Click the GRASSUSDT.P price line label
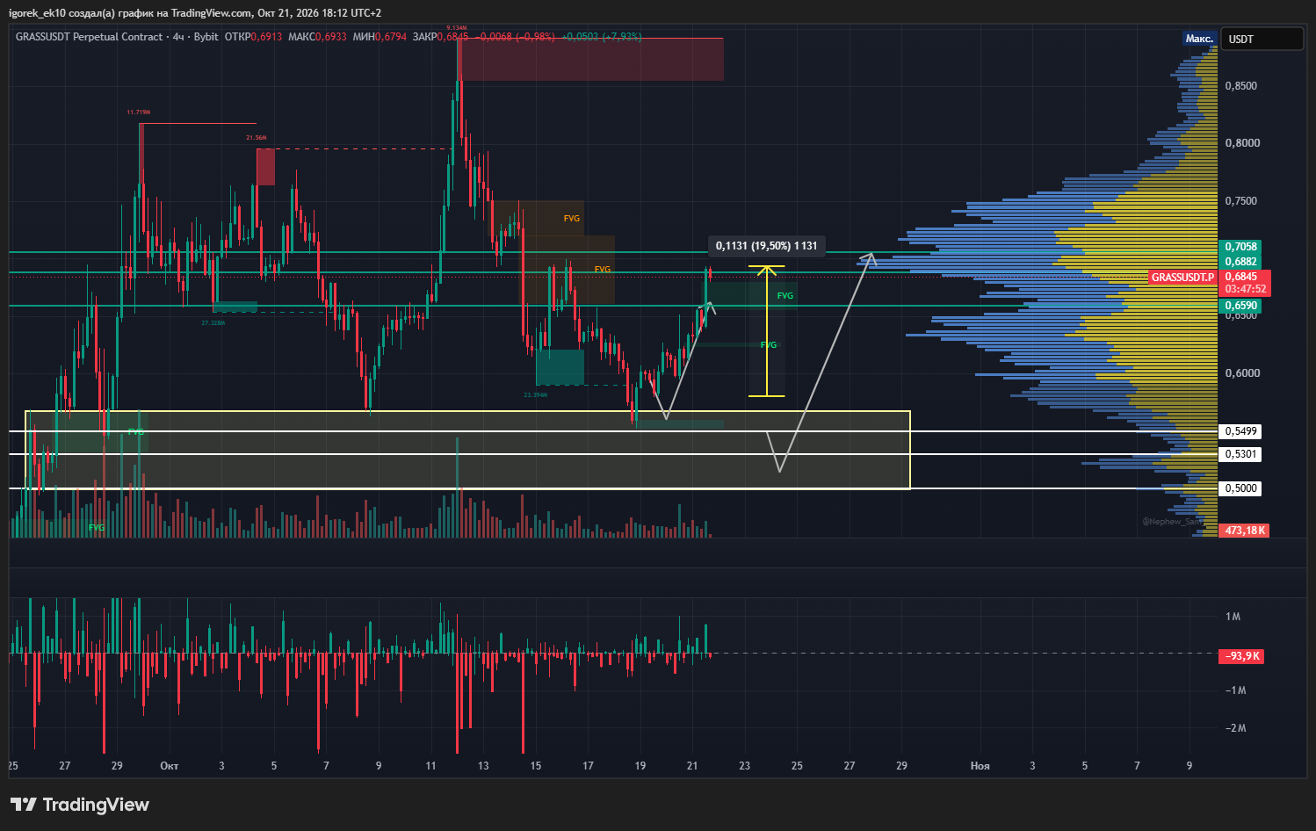 (1182, 278)
